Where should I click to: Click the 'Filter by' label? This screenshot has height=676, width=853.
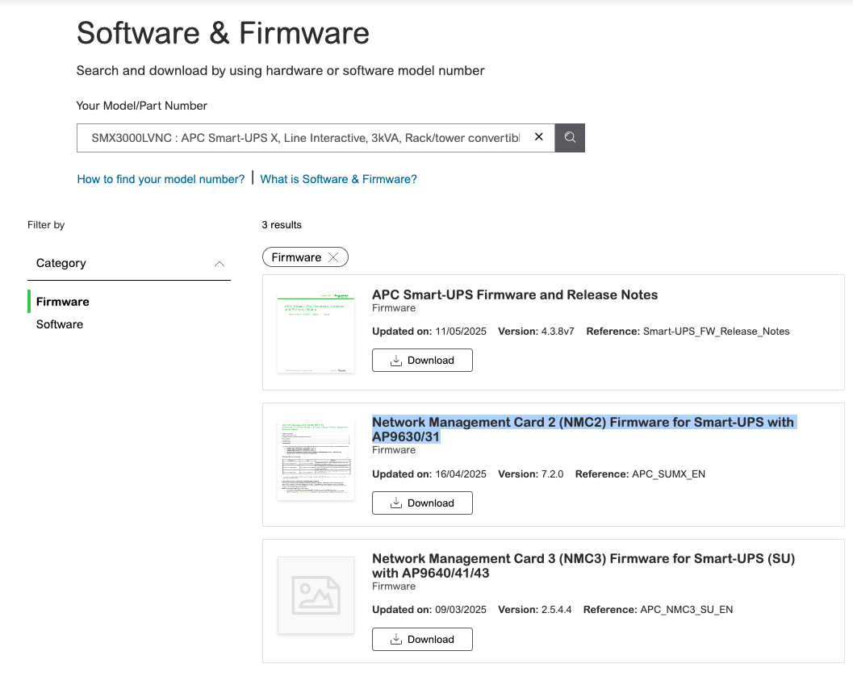pos(46,224)
